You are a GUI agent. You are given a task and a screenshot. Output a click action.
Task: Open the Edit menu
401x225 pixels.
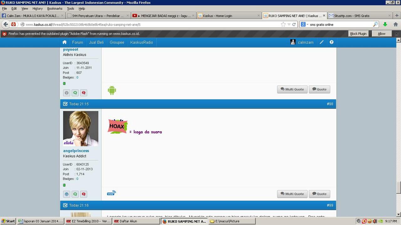point(14,8)
